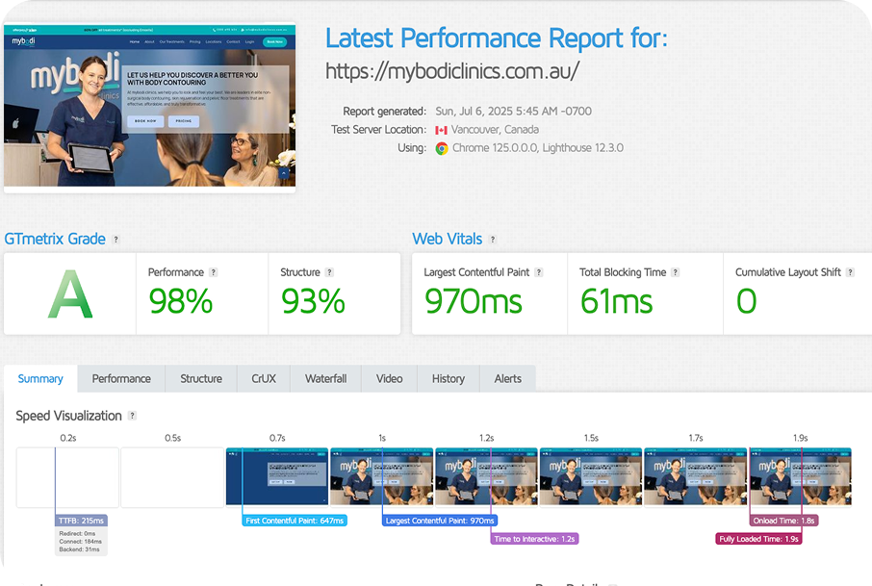Click the Largest Contentful Paint: 970ms marker
The width and height of the screenshot is (872, 586).
440,521
